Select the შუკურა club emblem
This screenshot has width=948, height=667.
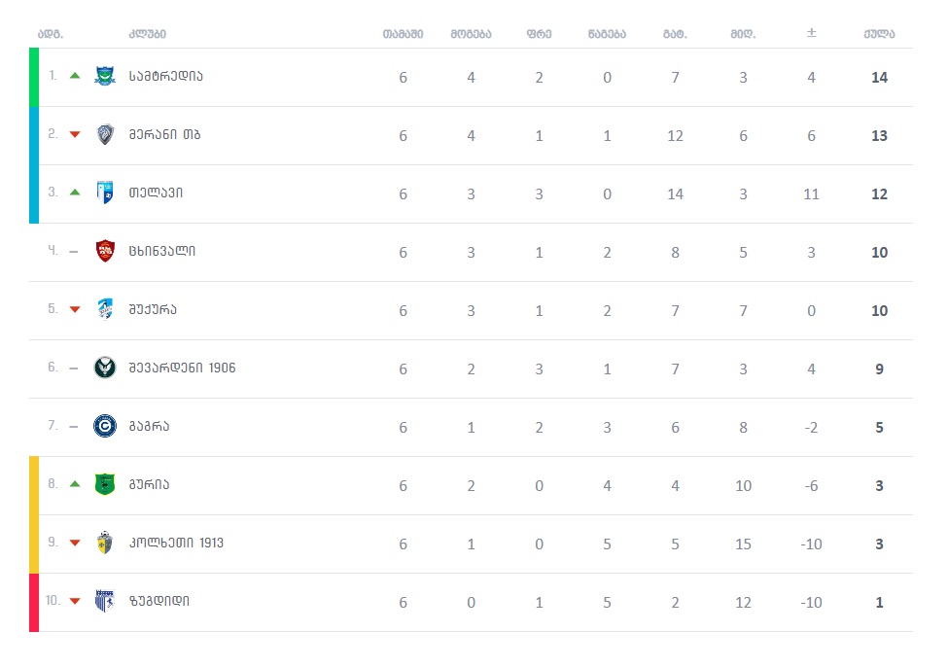(x=104, y=309)
